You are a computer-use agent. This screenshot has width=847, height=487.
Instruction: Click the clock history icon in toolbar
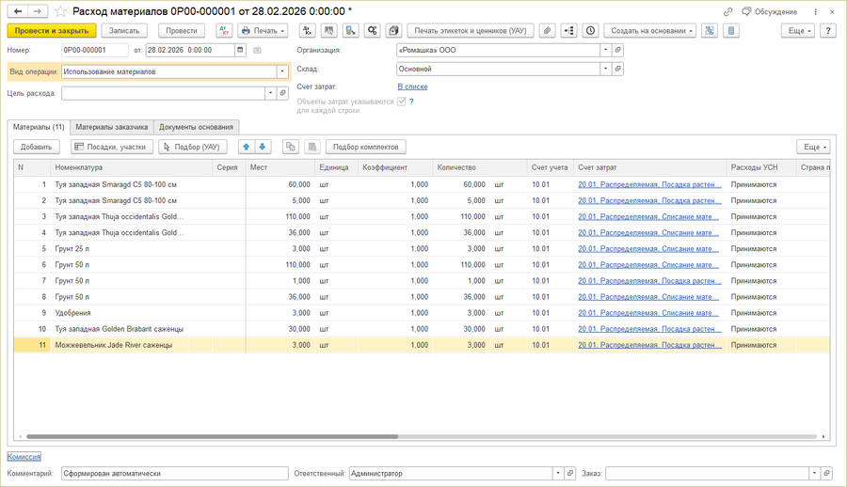click(590, 31)
